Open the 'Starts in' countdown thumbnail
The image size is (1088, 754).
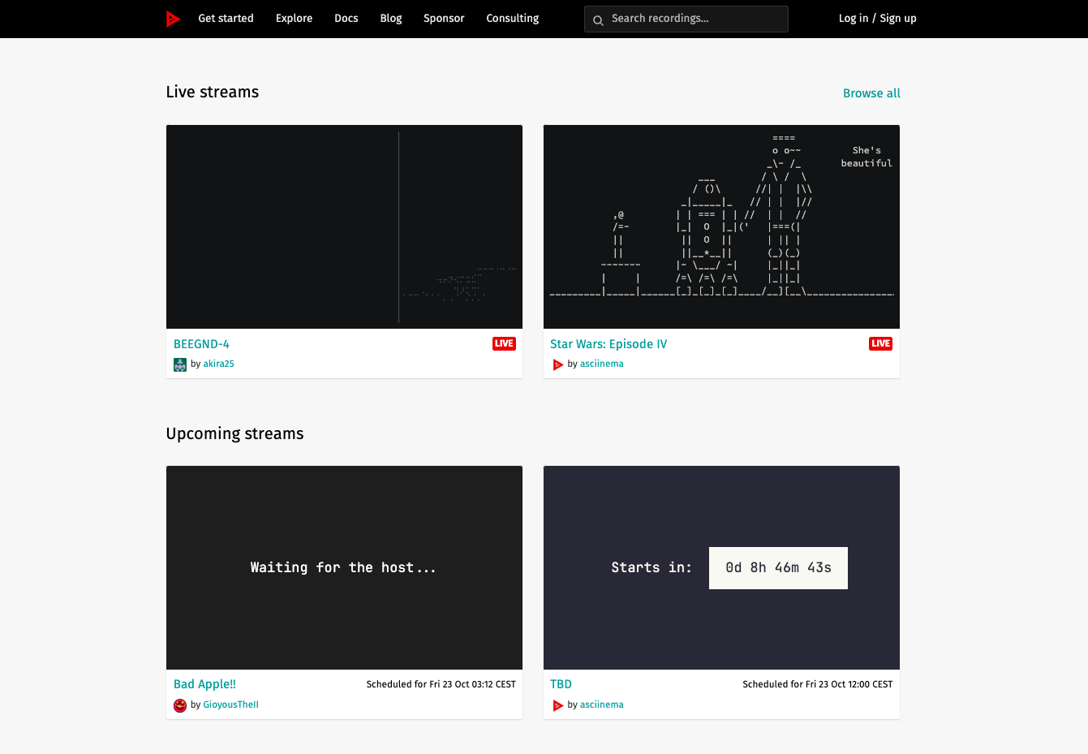pyautogui.click(x=721, y=567)
